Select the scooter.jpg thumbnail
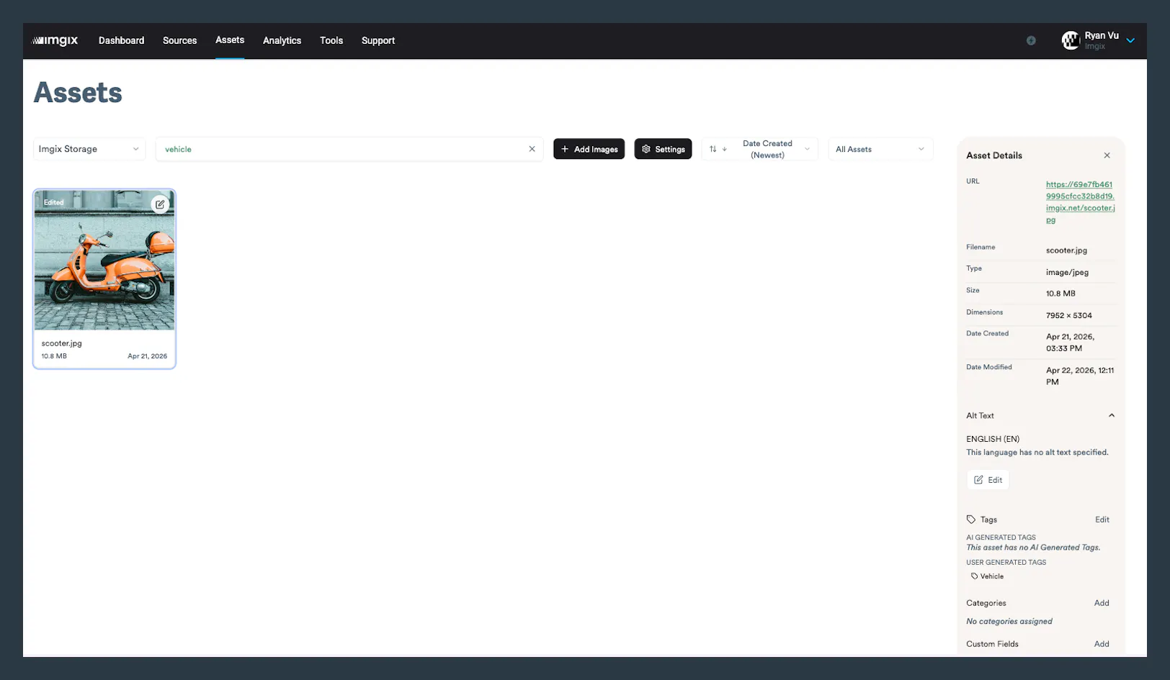1170x680 pixels. (x=104, y=260)
